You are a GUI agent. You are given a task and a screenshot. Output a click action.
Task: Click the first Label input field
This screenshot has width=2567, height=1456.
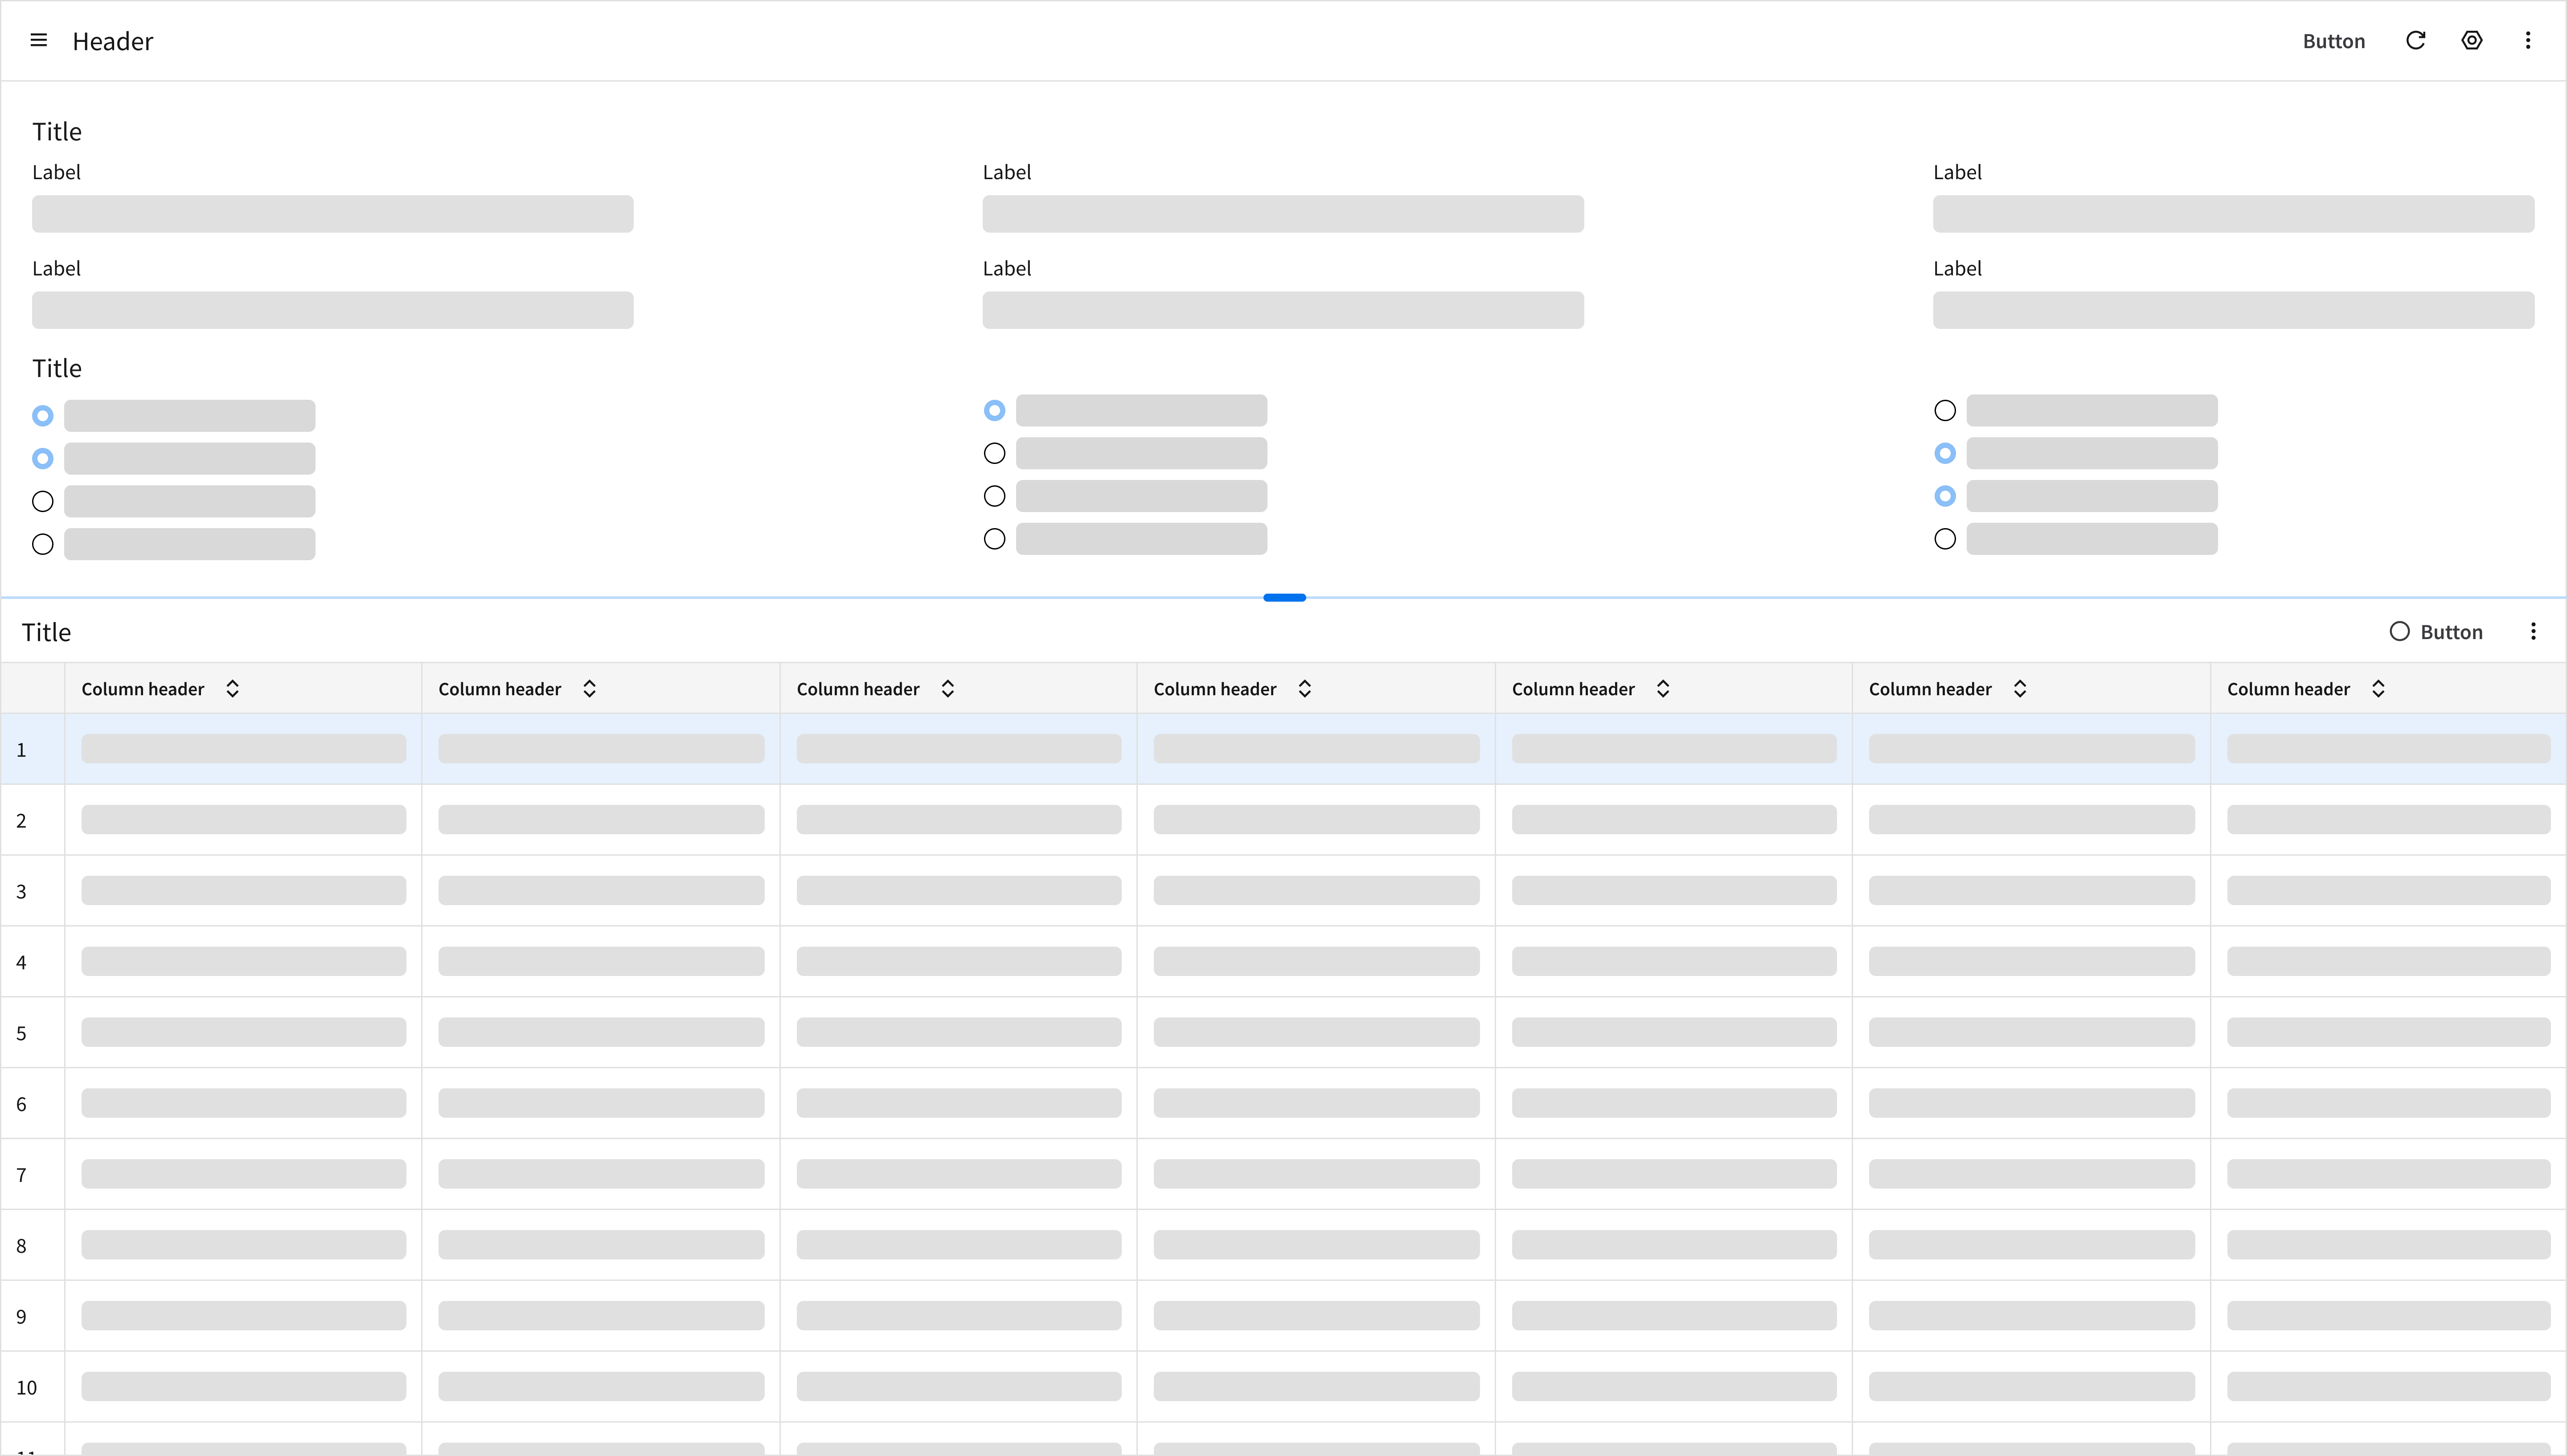pyautogui.click(x=332, y=214)
